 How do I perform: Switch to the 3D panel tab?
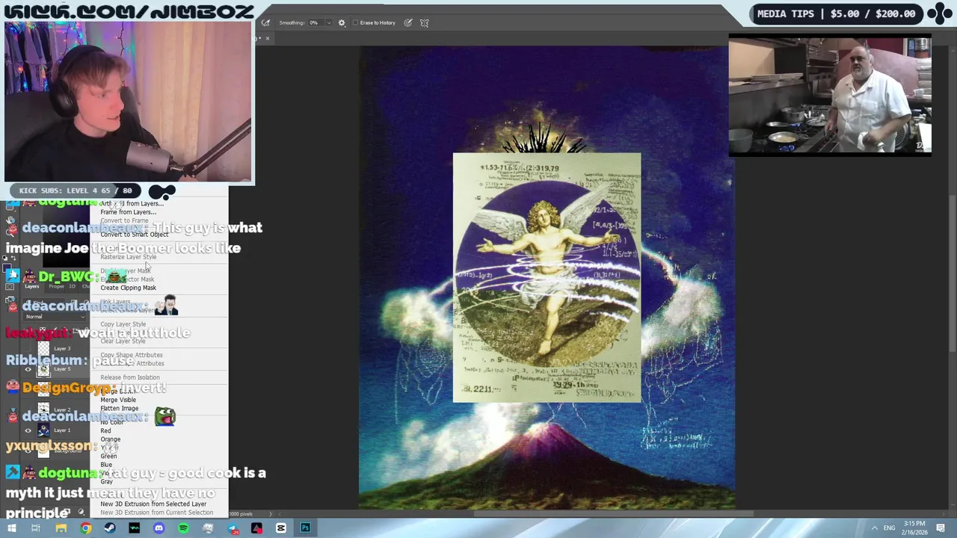coord(73,286)
